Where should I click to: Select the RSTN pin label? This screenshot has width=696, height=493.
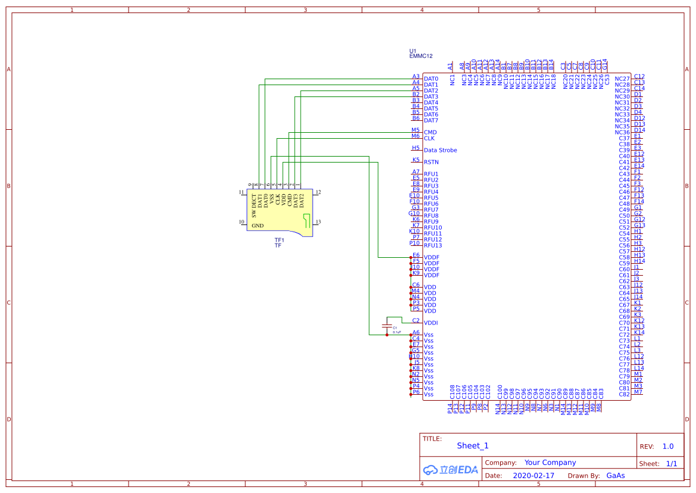[430, 163]
